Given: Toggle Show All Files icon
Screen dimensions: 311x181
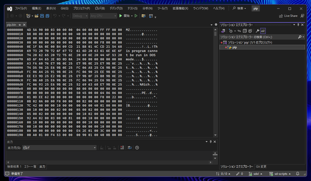Looking at the screenshot, I should [x=250, y=31].
